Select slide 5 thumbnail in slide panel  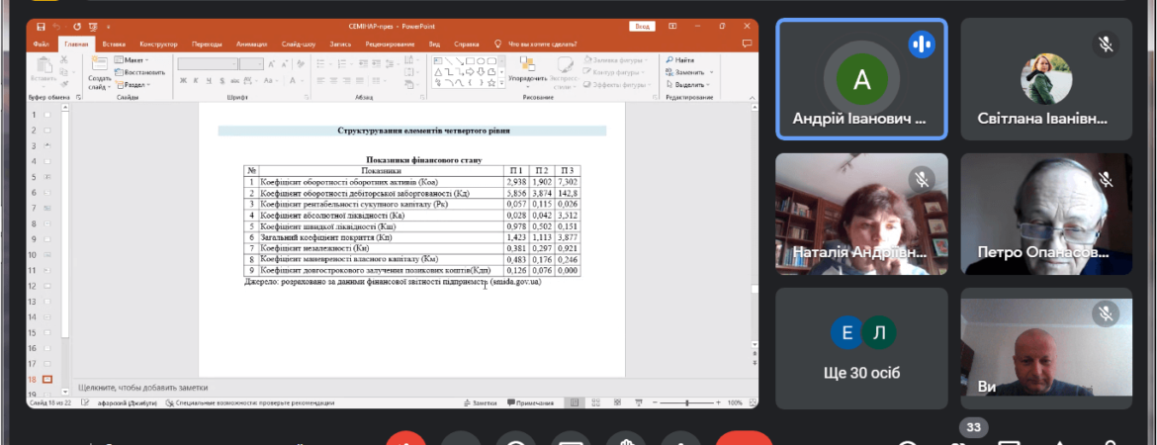click(x=47, y=177)
